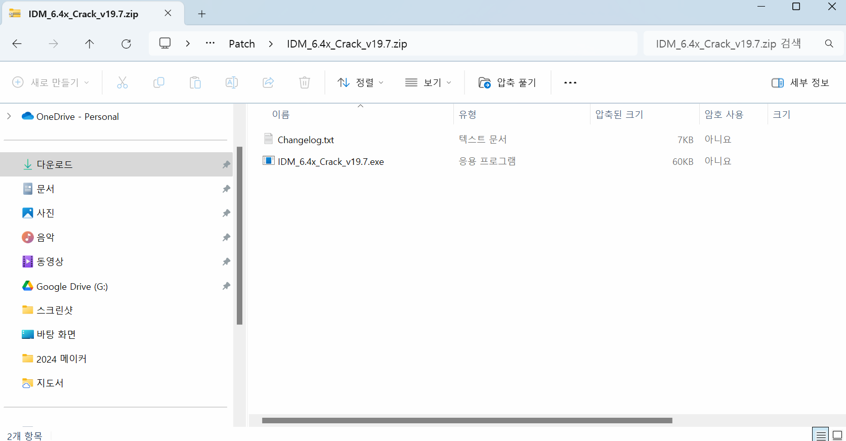846x441 pixels.
Task: Open the Patch folder breadcrumb
Action: 242,44
